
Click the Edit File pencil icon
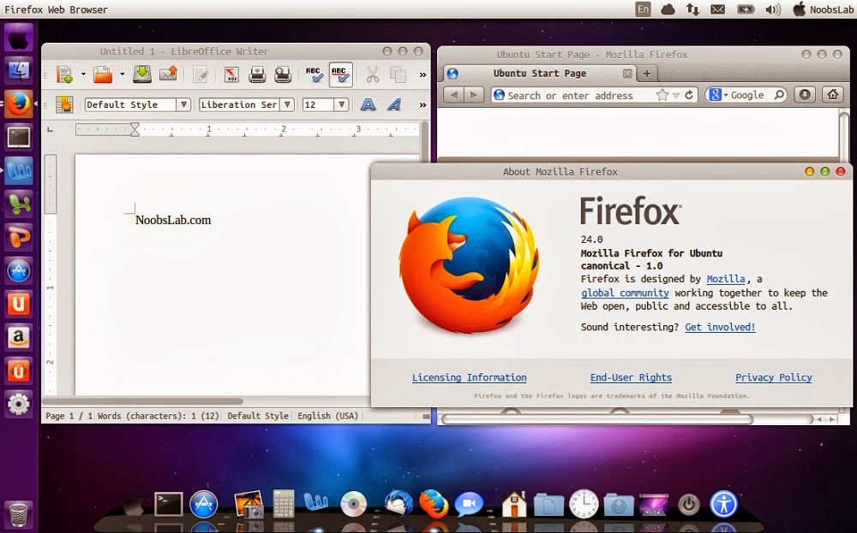click(201, 74)
